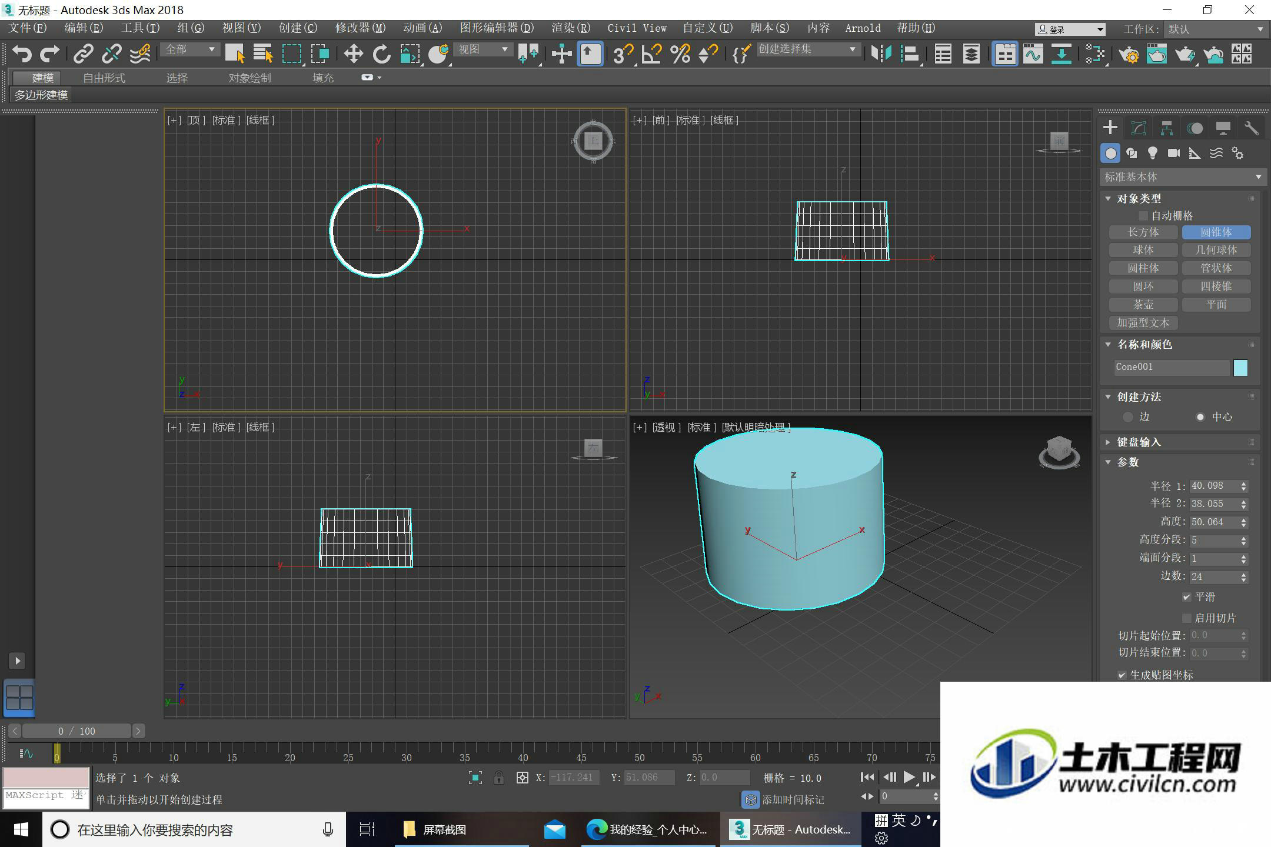Select the Shapes category icon
Screen dimensions: 1271x847
(1132, 154)
